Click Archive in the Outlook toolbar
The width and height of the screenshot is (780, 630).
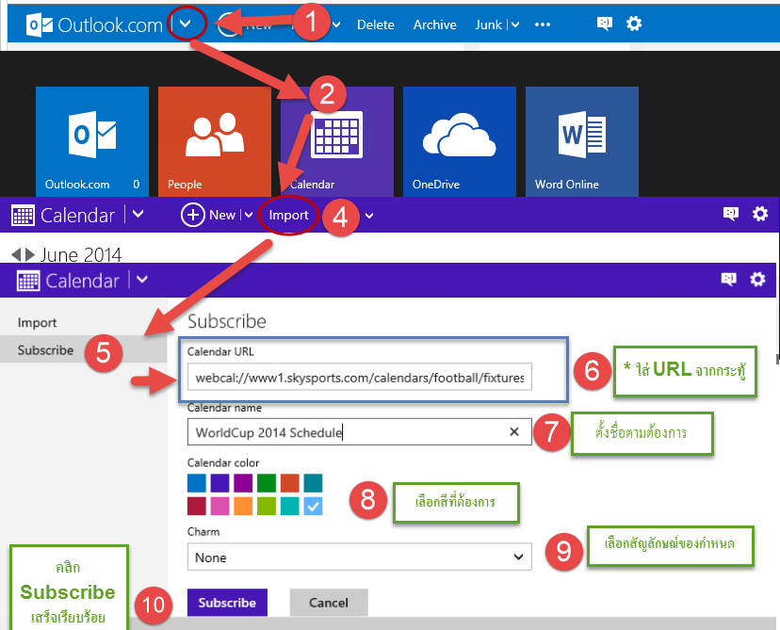435,24
